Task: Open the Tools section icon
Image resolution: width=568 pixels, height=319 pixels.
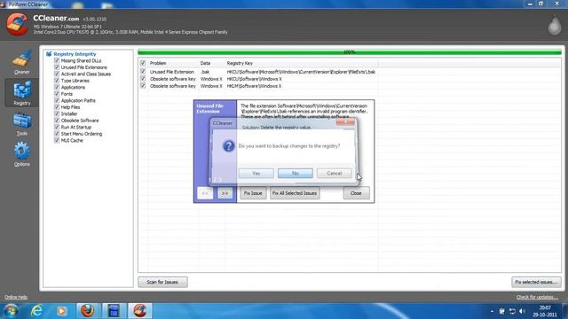Action: tap(21, 124)
